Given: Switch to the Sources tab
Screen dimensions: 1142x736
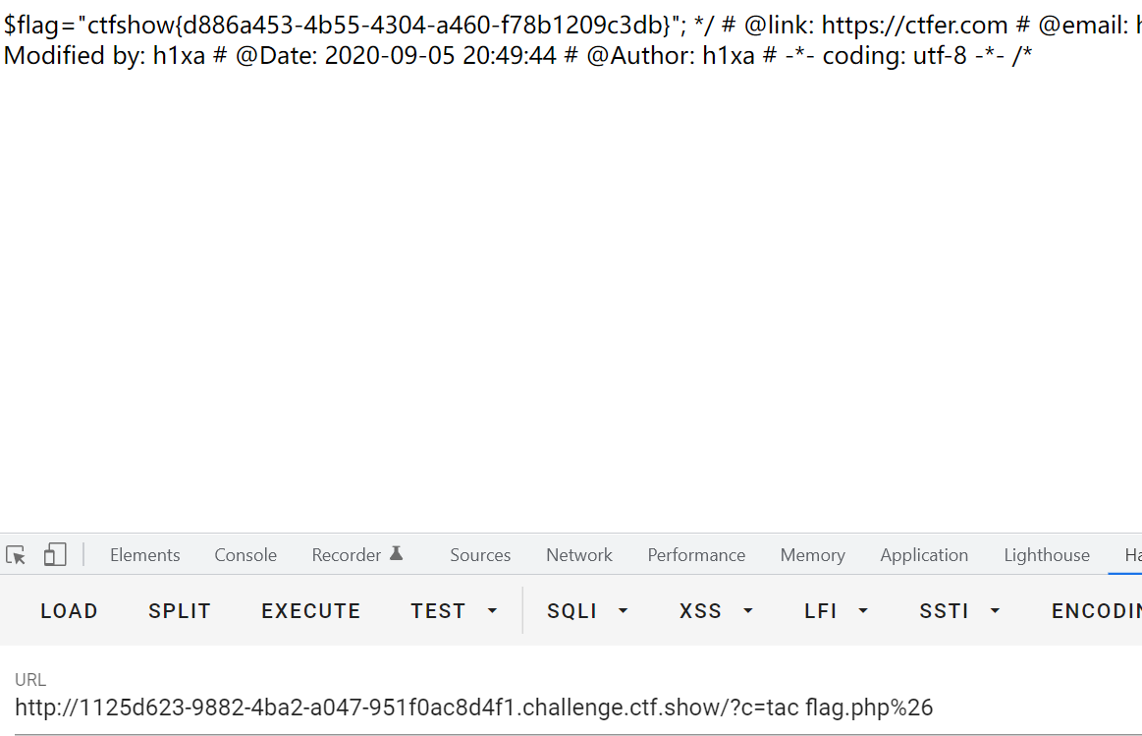Looking at the screenshot, I should tap(480, 555).
